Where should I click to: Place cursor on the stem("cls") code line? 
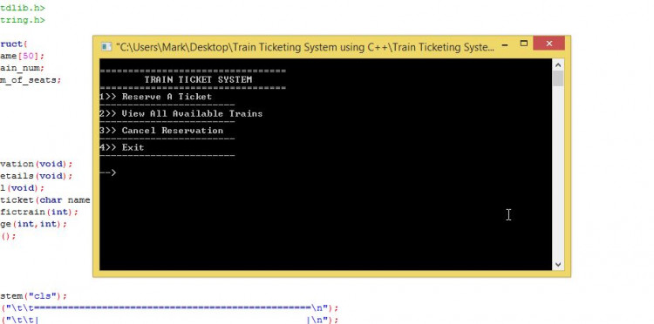[x=33, y=296]
